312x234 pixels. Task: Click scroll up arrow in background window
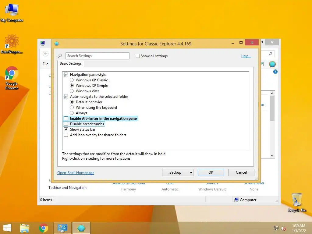coord(272,93)
